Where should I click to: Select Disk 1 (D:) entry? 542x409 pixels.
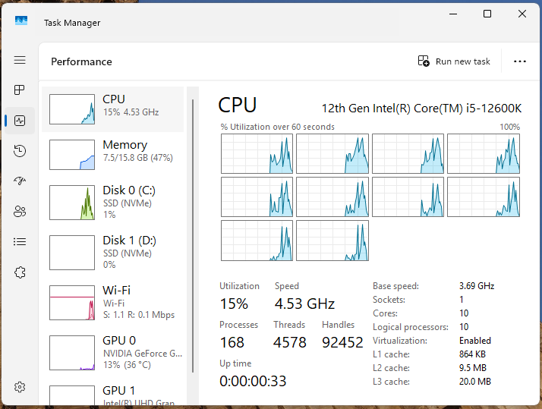[112, 253]
